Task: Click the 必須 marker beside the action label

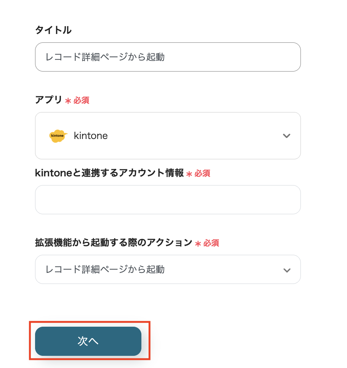Action: tap(211, 243)
